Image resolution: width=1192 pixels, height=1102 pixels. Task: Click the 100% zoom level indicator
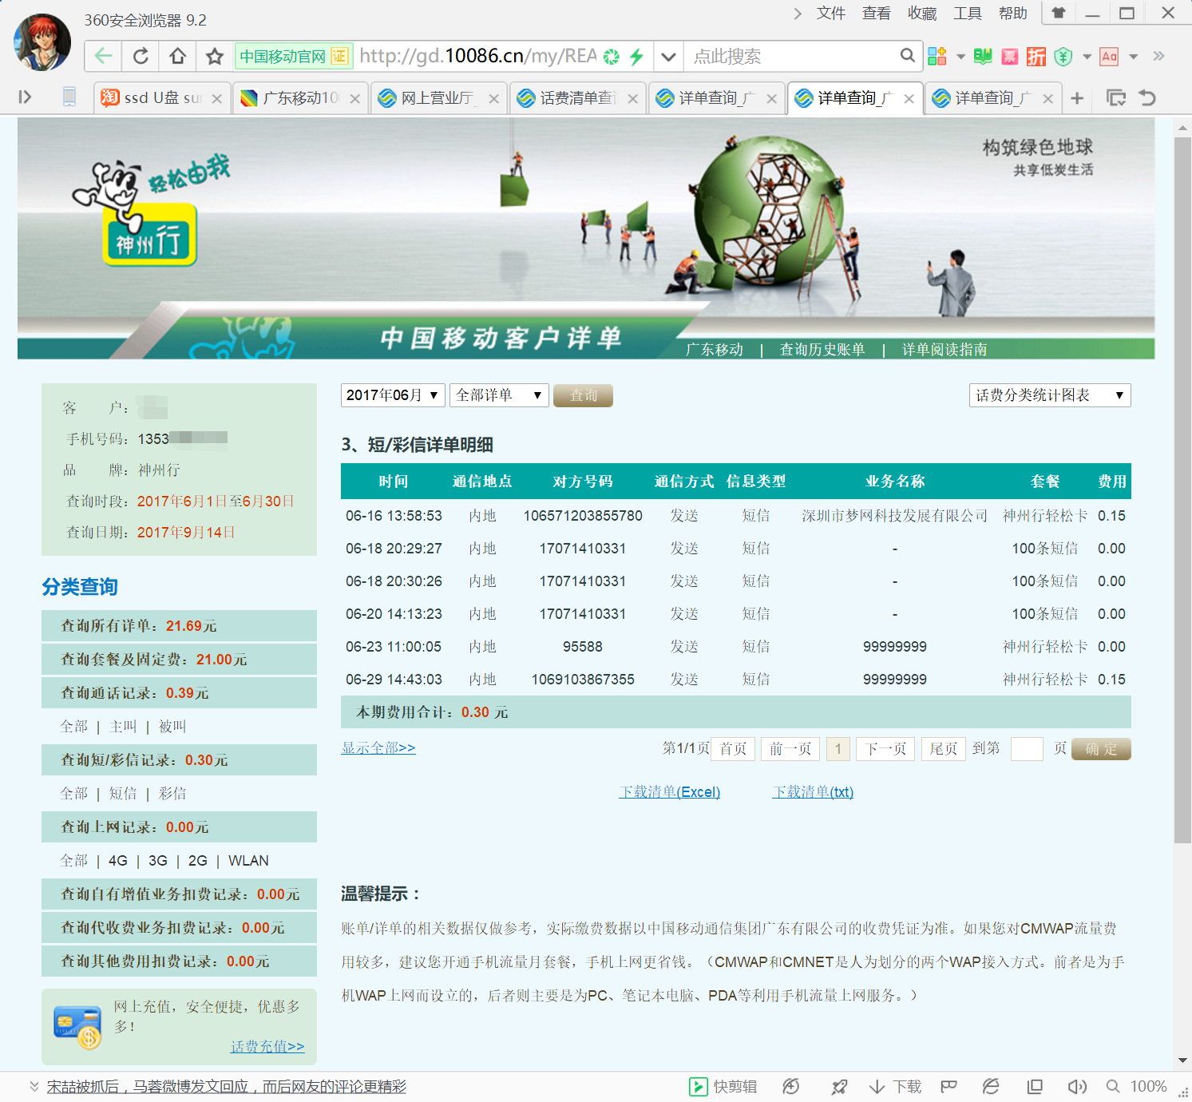coord(1148,1086)
